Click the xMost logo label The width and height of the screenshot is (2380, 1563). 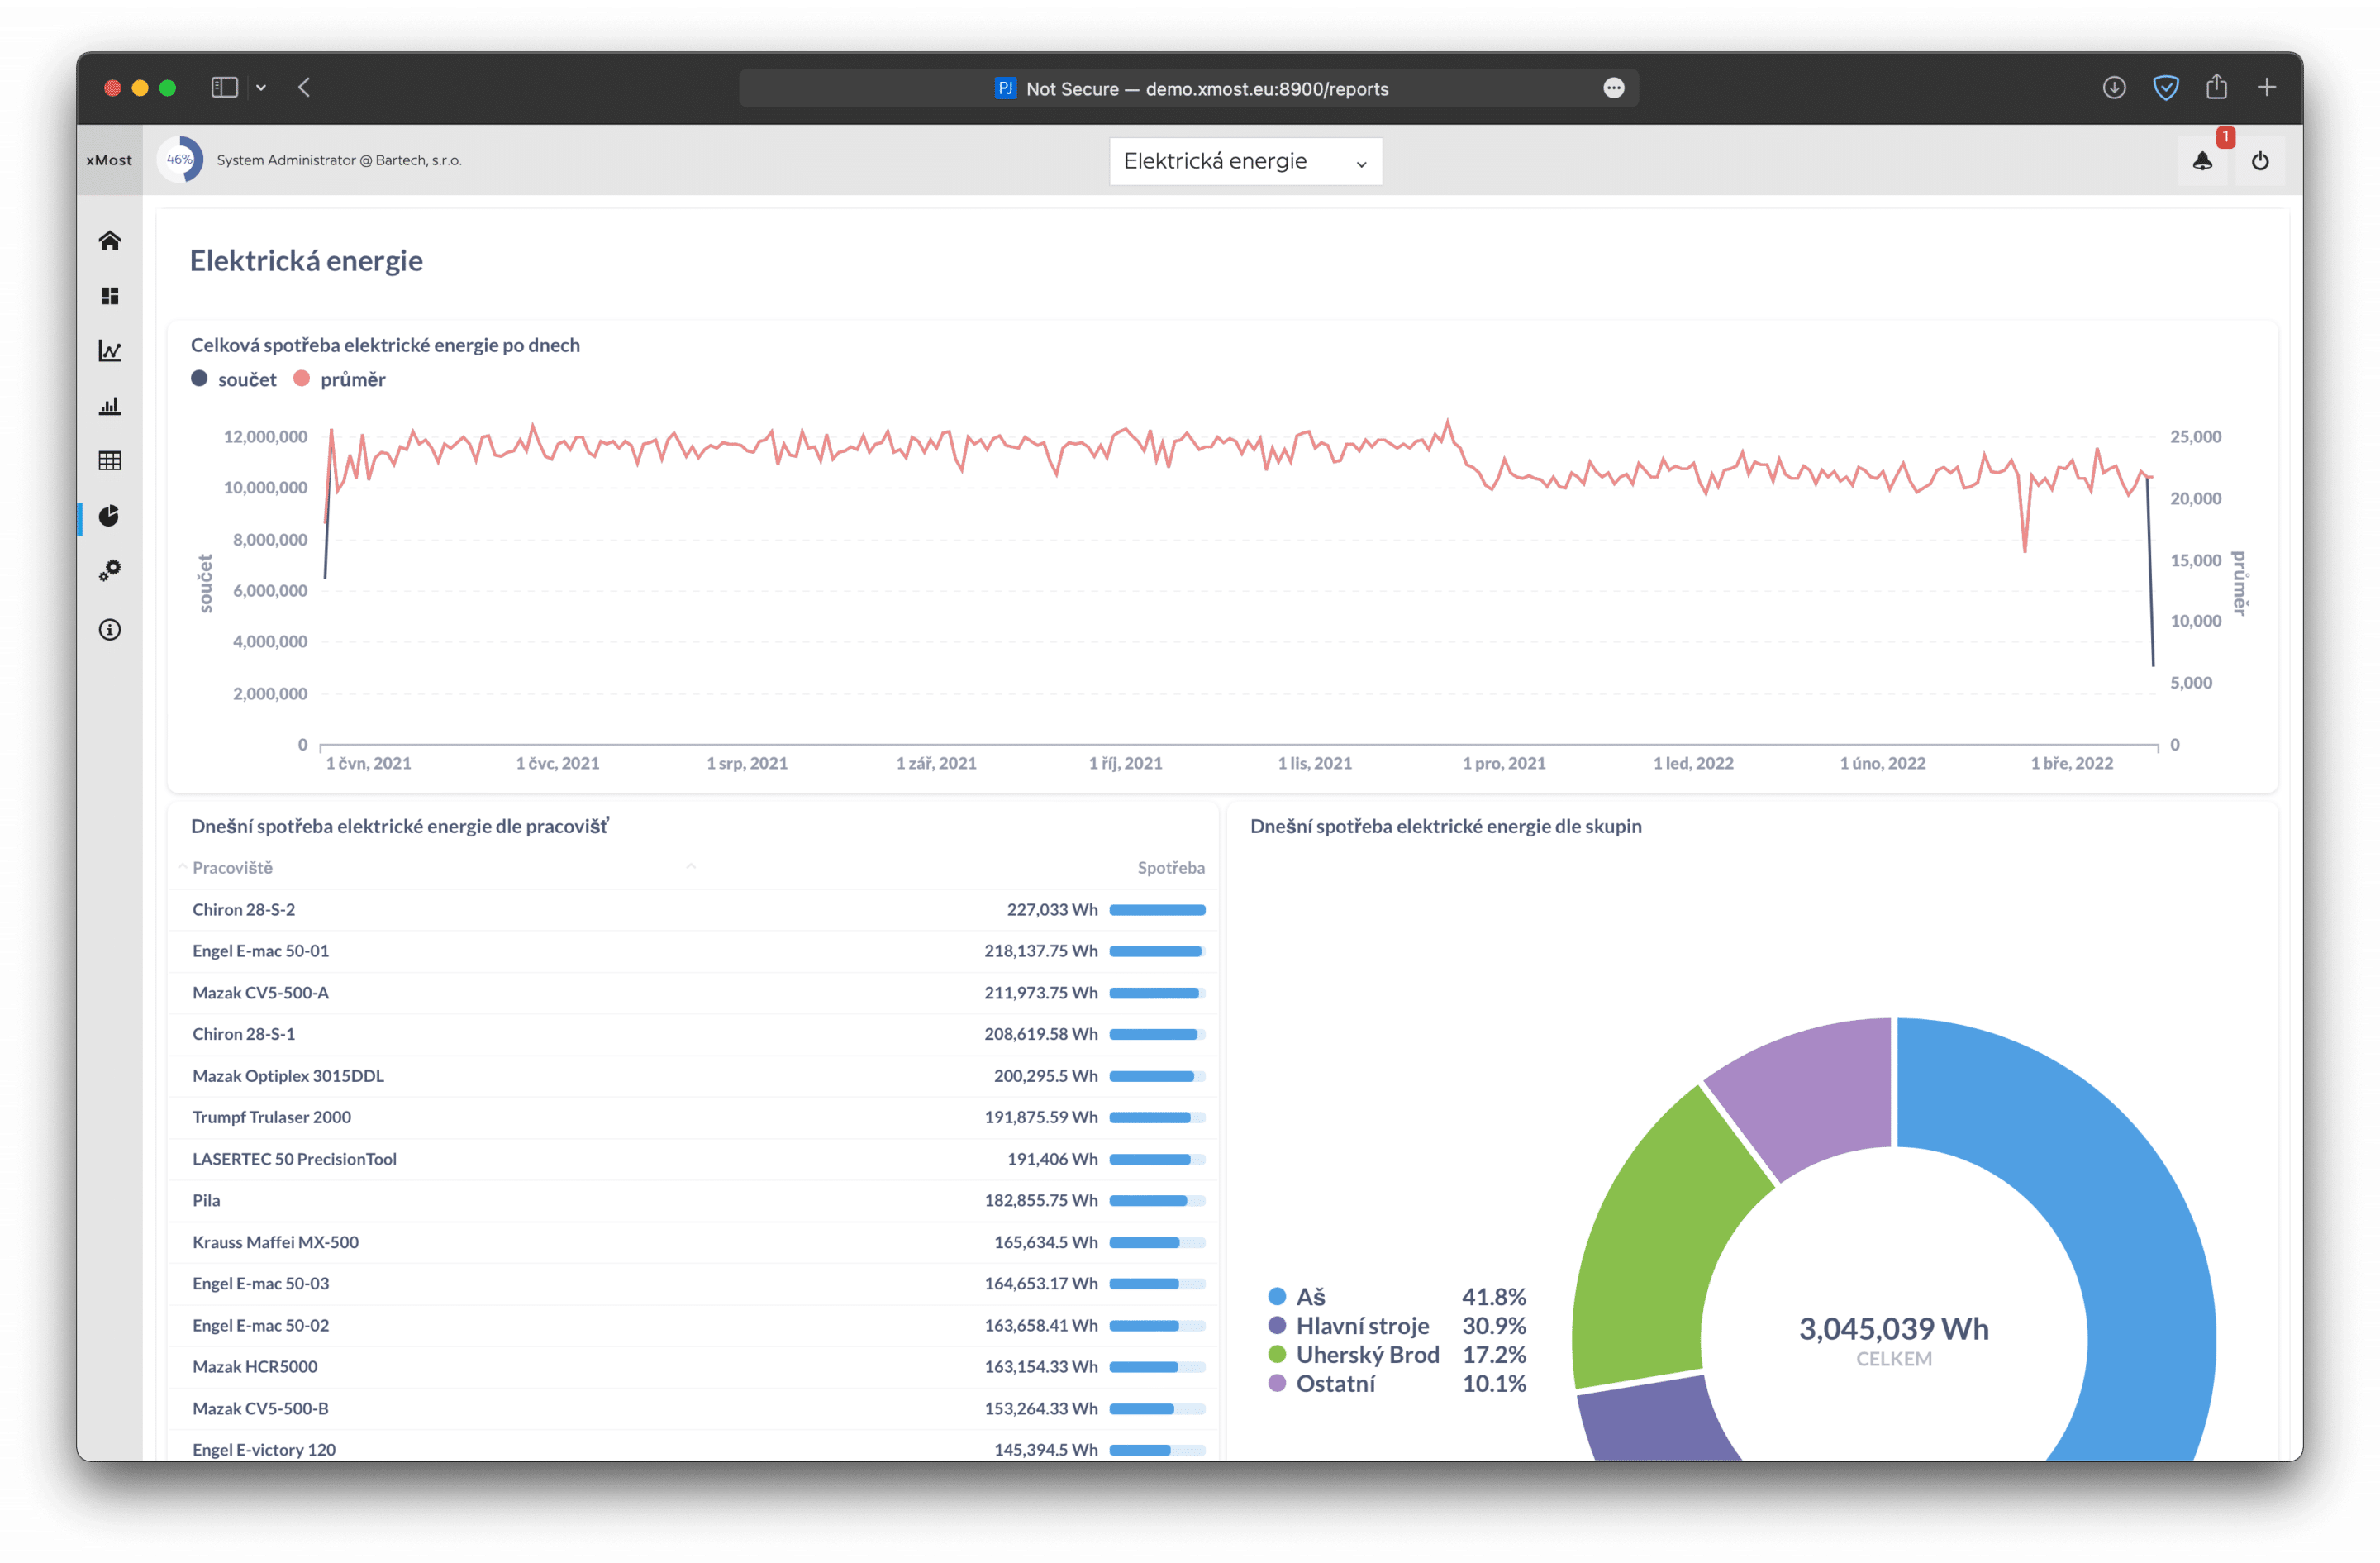(x=109, y=160)
